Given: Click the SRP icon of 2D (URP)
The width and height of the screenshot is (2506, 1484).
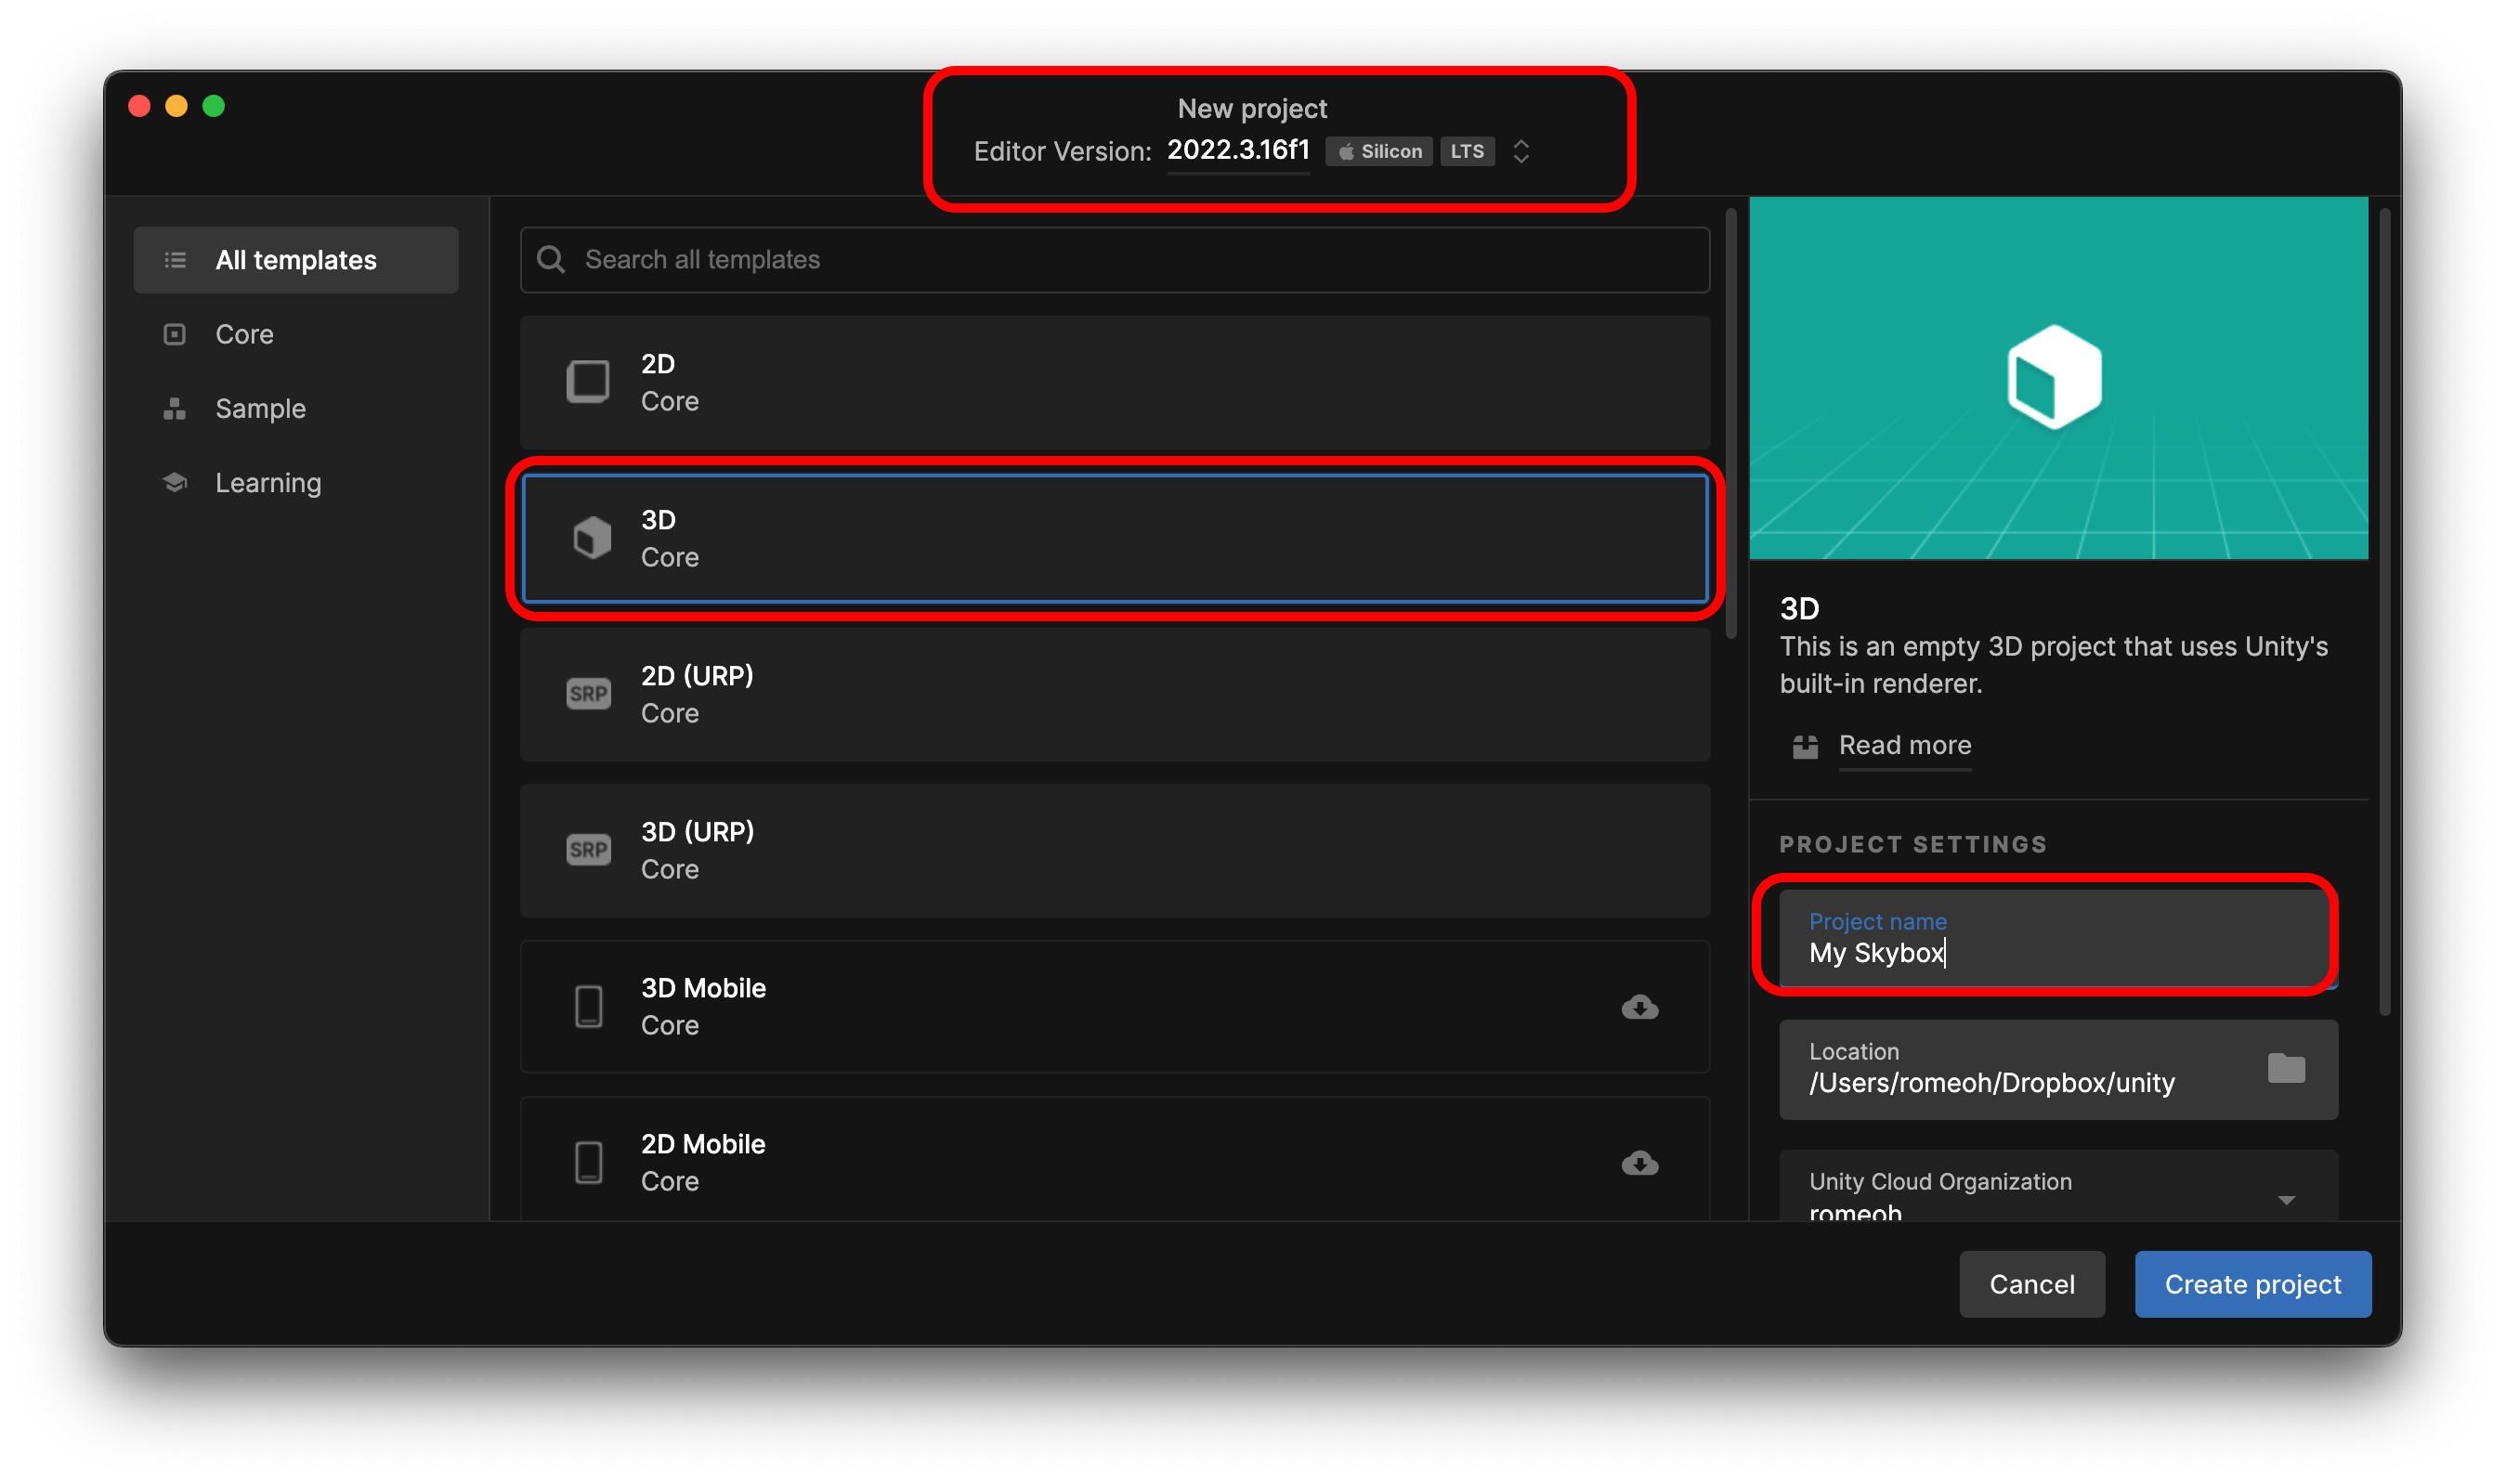Looking at the screenshot, I should click(588, 694).
